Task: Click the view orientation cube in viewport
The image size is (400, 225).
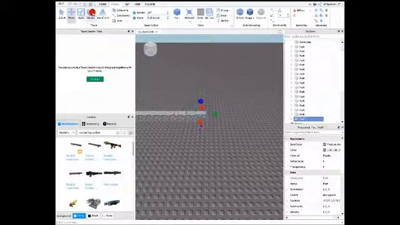Action: [x=151, y=49]
